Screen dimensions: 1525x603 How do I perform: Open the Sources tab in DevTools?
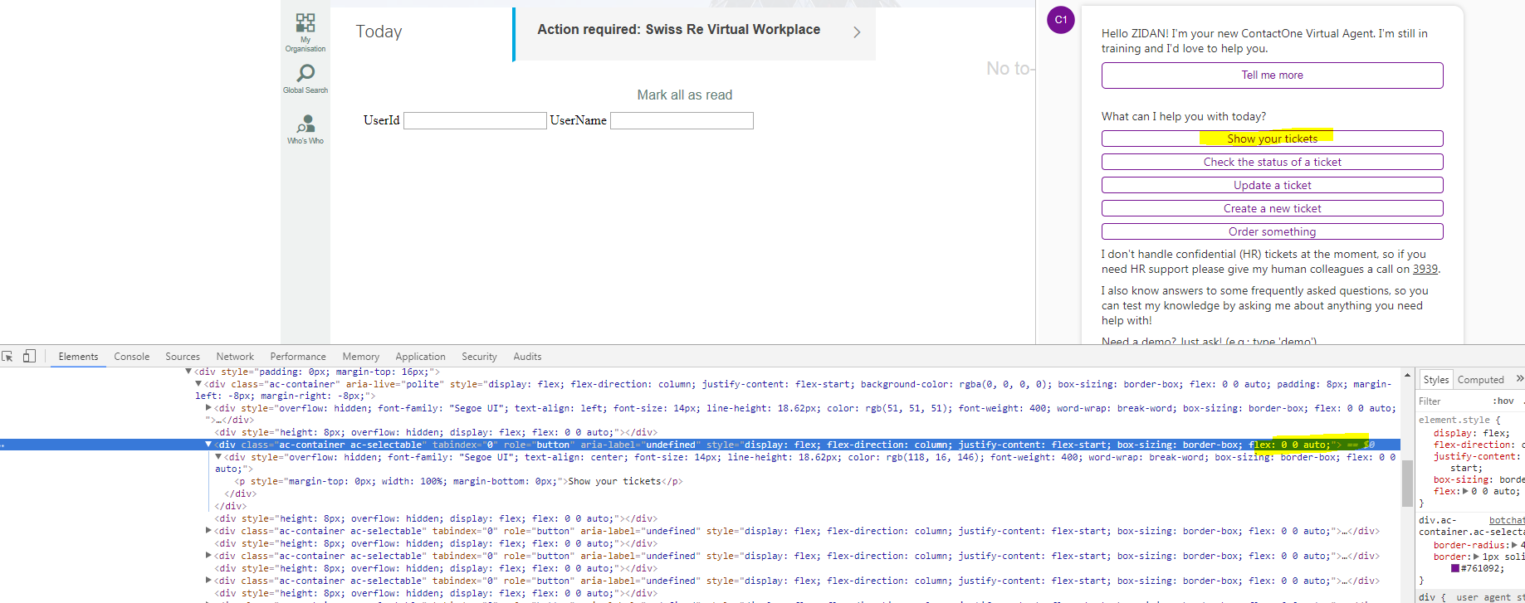[x=183, y=357]
